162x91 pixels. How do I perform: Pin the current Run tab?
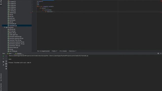point(3,65)
